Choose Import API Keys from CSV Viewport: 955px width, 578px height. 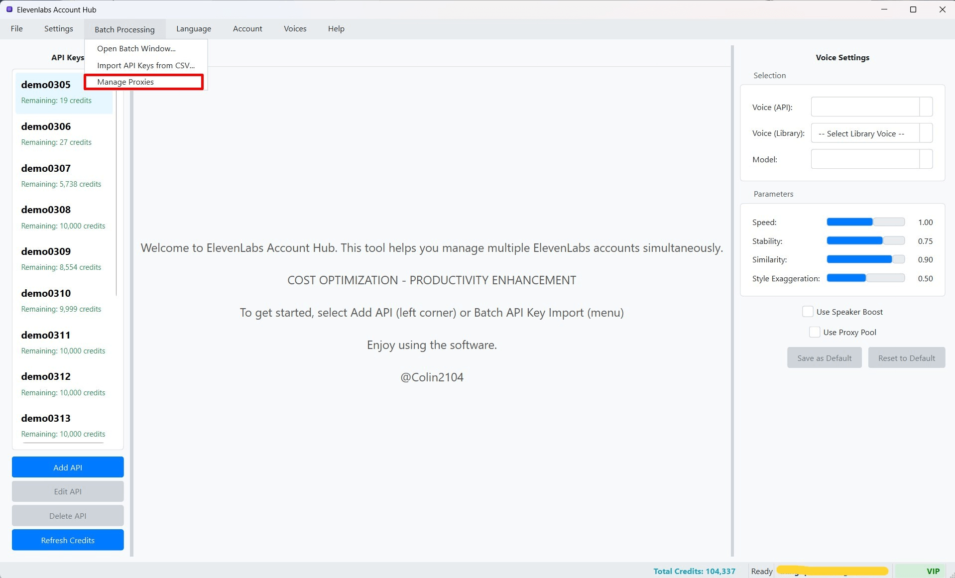[x=145, y=65]
